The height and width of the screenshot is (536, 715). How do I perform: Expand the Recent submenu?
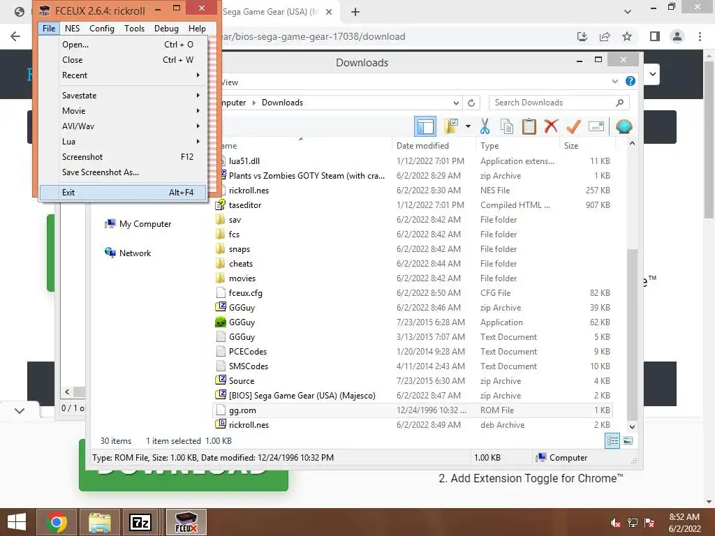coord(123,75)
